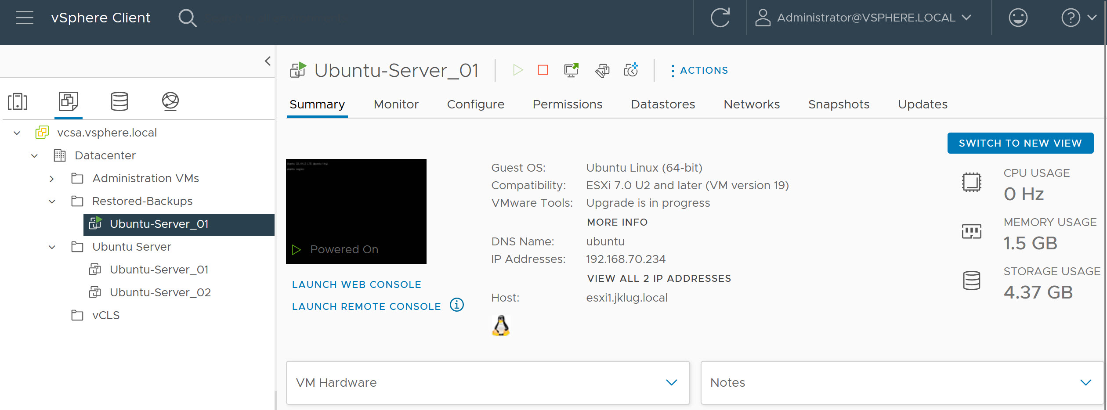
Task: Open the Permissions tab
Action: click(x=568, y=104)
